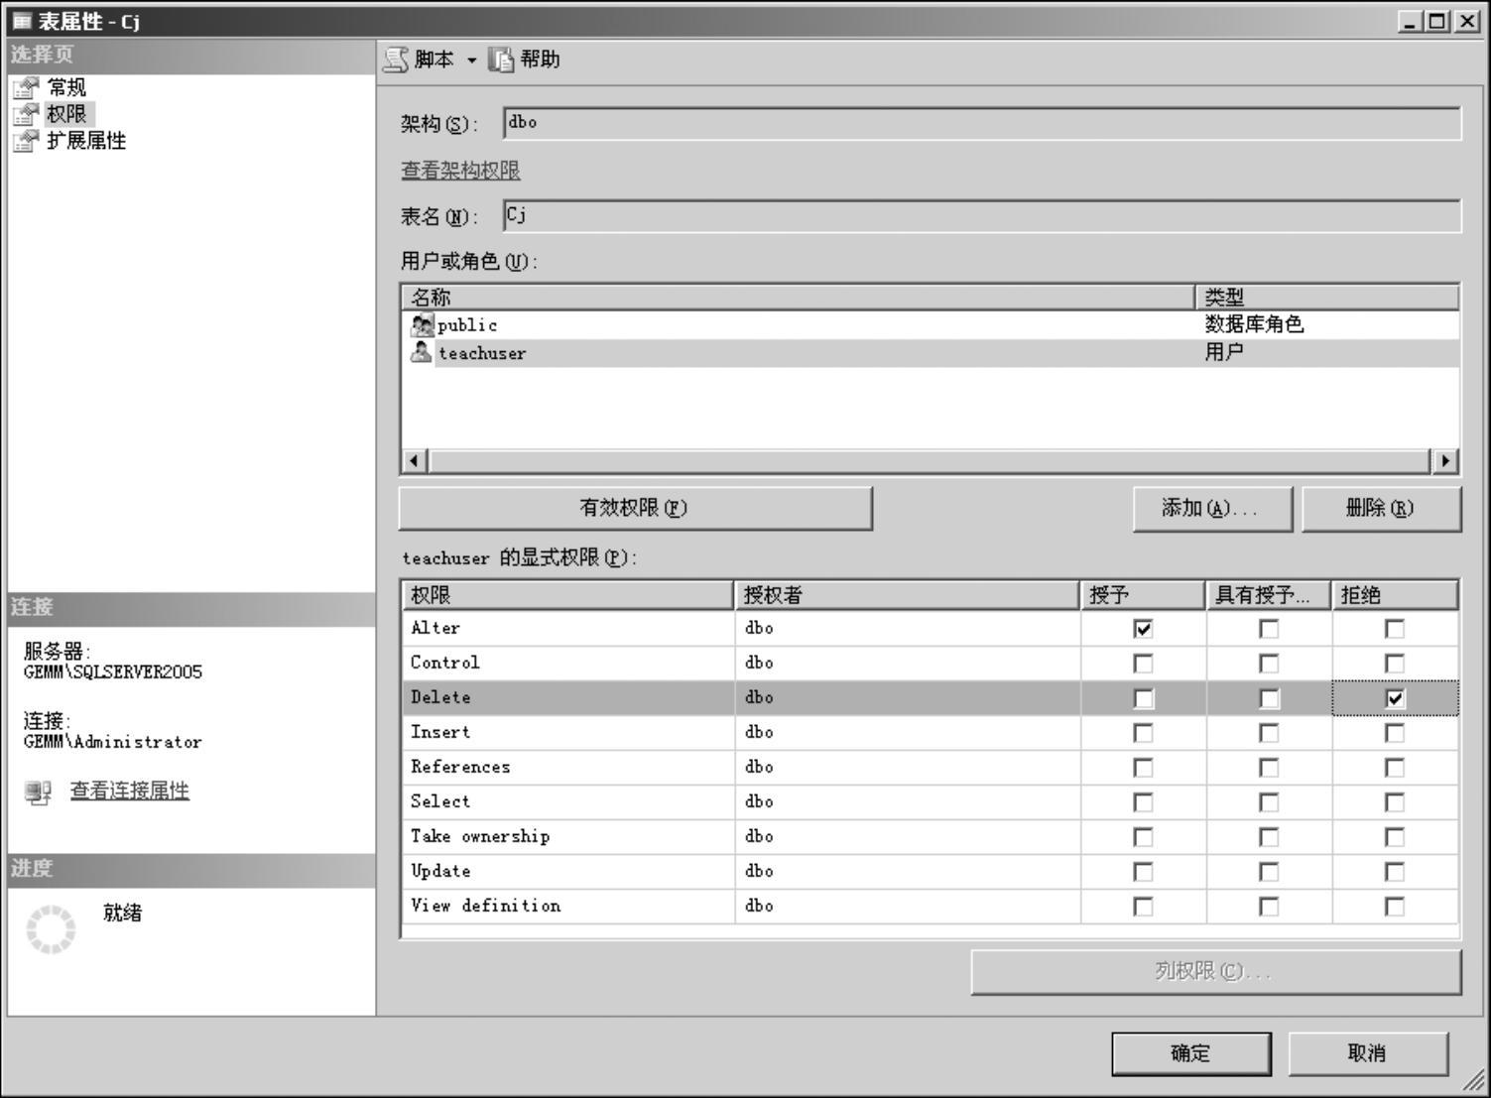Enable With Grant for Control permission
This screenshot has width=1491, height=1098.
[1269, 664]
